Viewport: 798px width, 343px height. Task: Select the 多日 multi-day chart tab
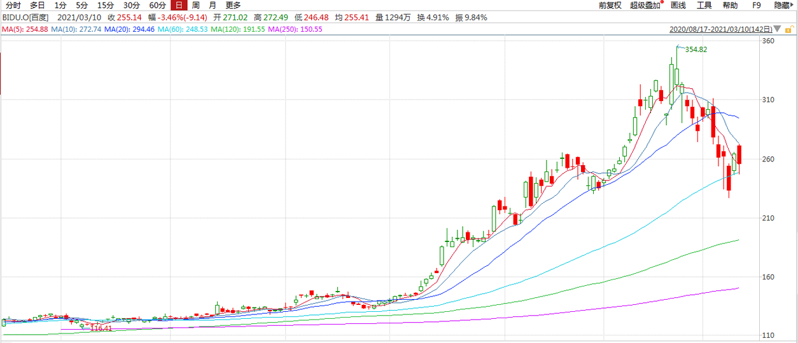[x=38, y=5]
